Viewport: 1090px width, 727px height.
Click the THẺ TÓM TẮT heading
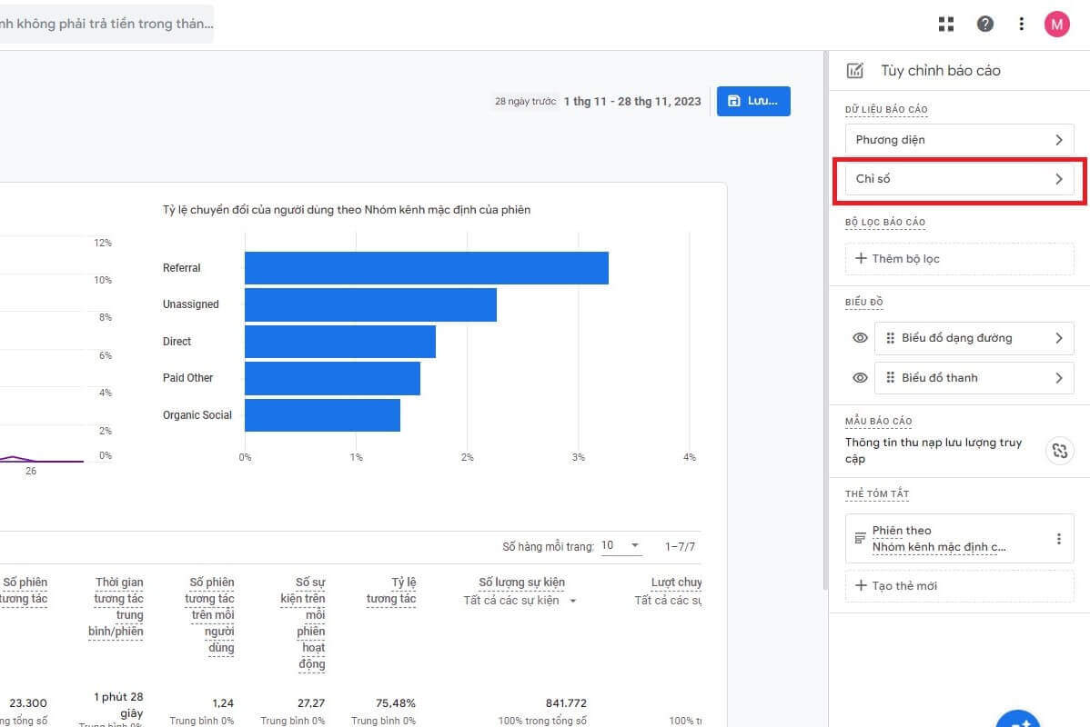[x=876, y=493]
